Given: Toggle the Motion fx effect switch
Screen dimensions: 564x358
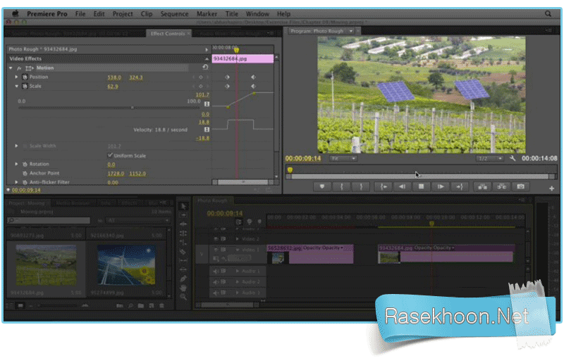Looking at the screenshot, I should click(19, 68).
